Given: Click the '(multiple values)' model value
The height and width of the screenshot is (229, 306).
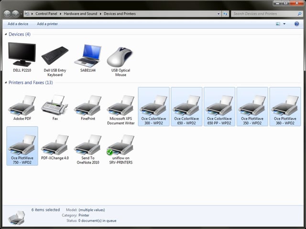Looking at the screenshot, I should click(x=92, y=210).
